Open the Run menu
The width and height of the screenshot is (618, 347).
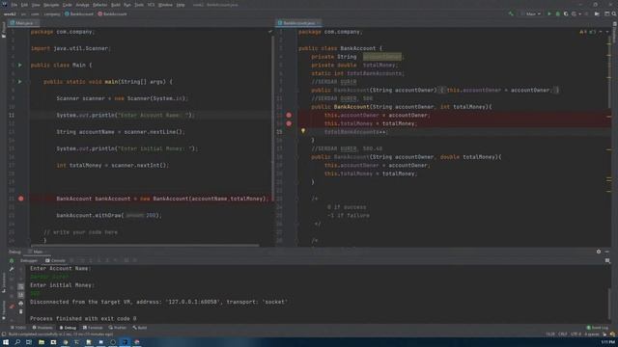tap(127, 5)
